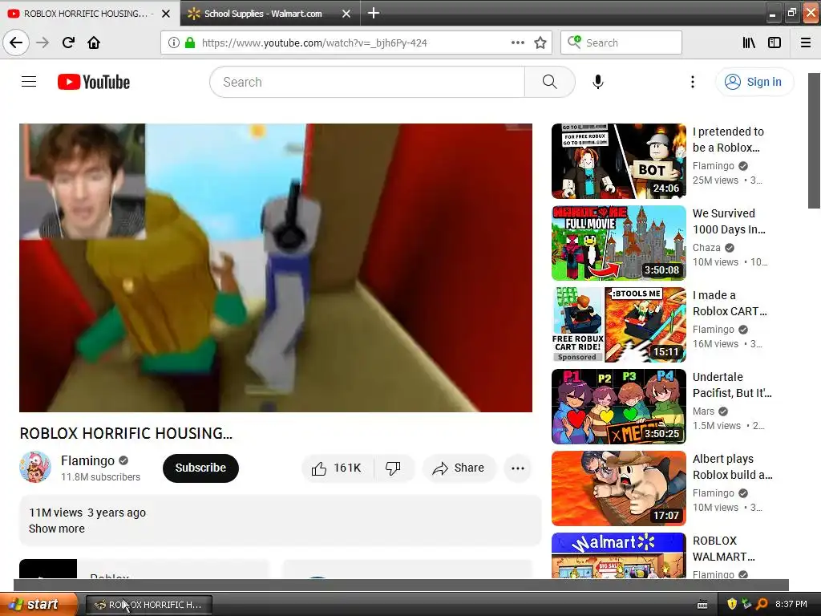Click the green padlock security icon
This screenshot has height=616, width=821.
190,43
